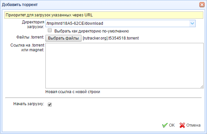Expand the download directory dropdown arrow

[x=192, y=23]
